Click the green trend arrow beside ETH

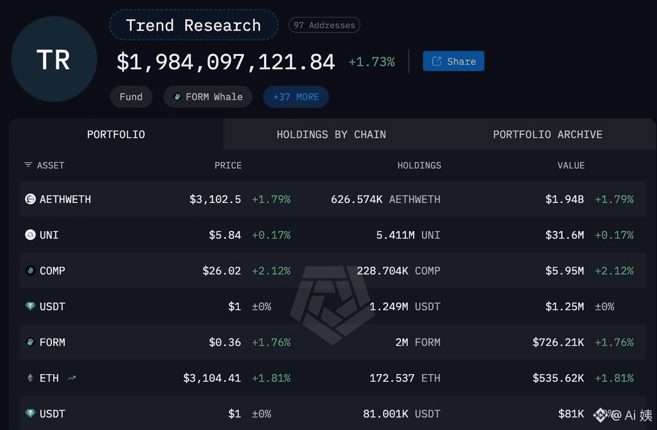[x=71, y=377]
